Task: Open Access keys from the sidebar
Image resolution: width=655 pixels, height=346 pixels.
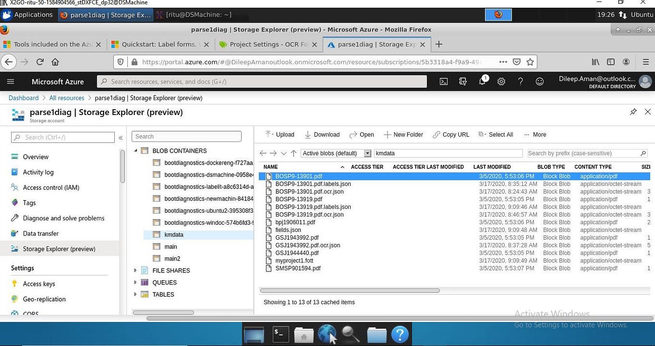Action: (39, 283)
